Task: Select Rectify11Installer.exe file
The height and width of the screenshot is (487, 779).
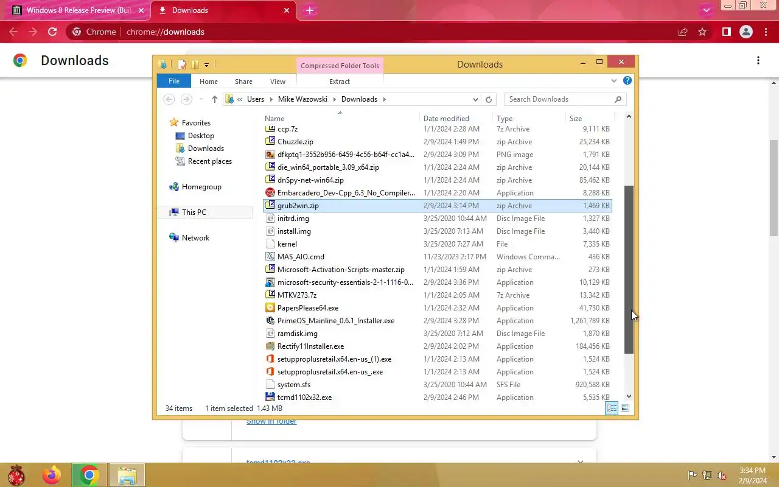Action: point(437,346)
